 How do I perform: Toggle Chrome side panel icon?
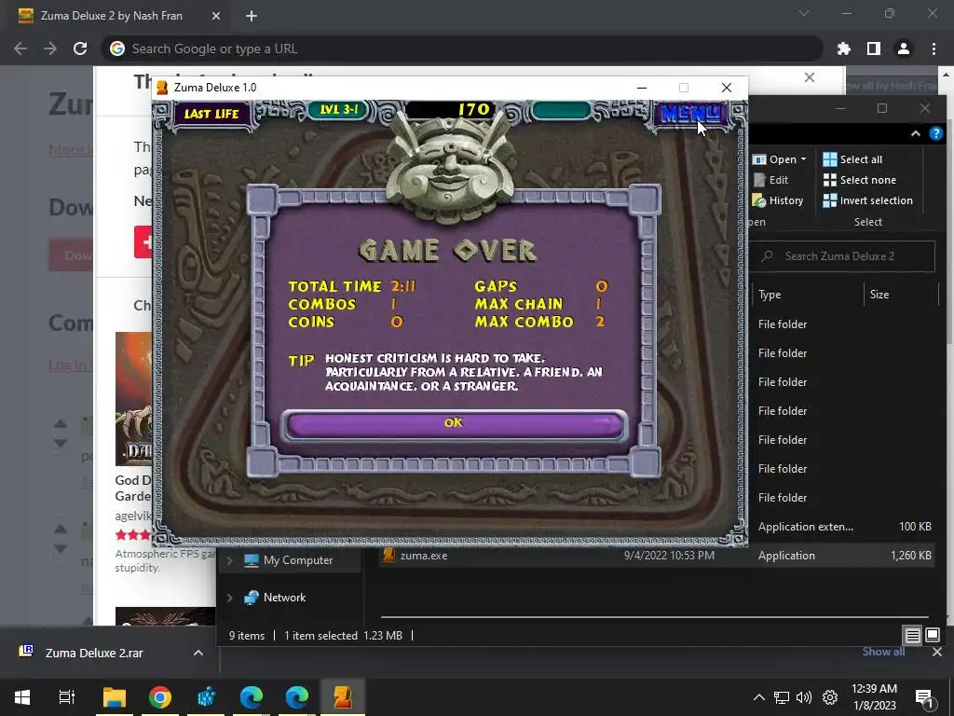pyautogui.click(x=874, y=48)
